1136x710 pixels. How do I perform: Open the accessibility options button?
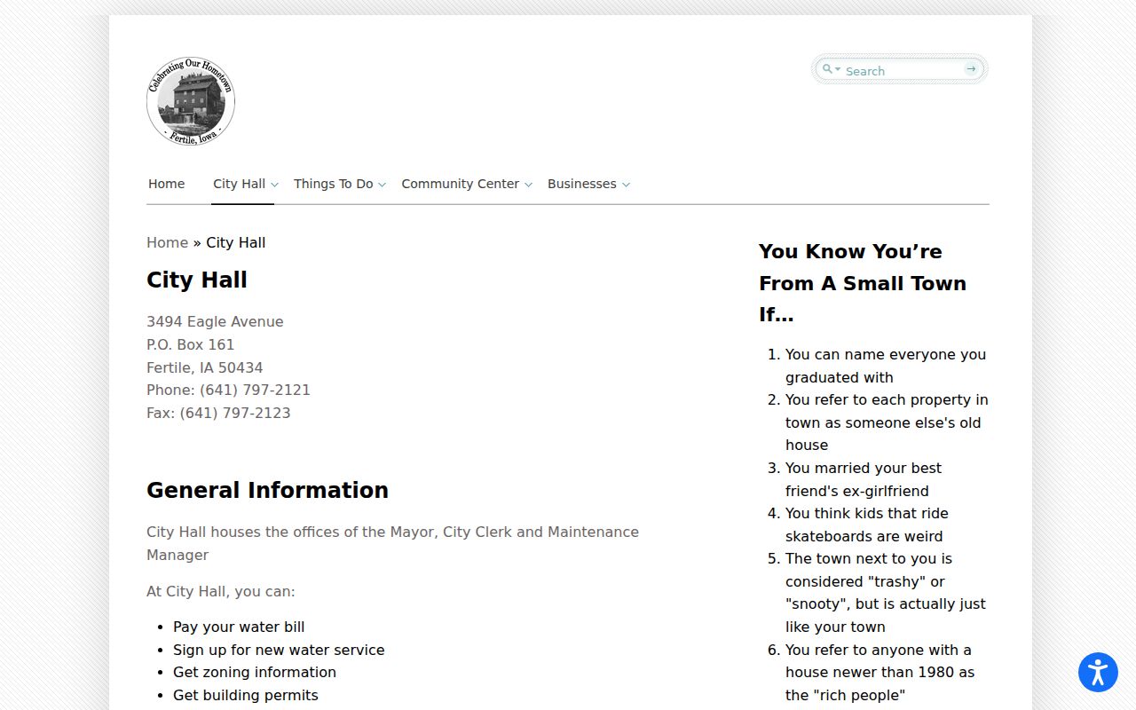click(1098, 672)
